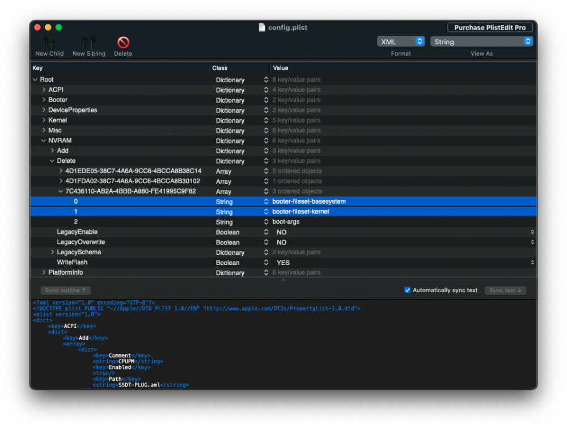Click the Array class of 4D1EDE05 row
This screenshot has height=429, width=567.
[x=223, y=171]
